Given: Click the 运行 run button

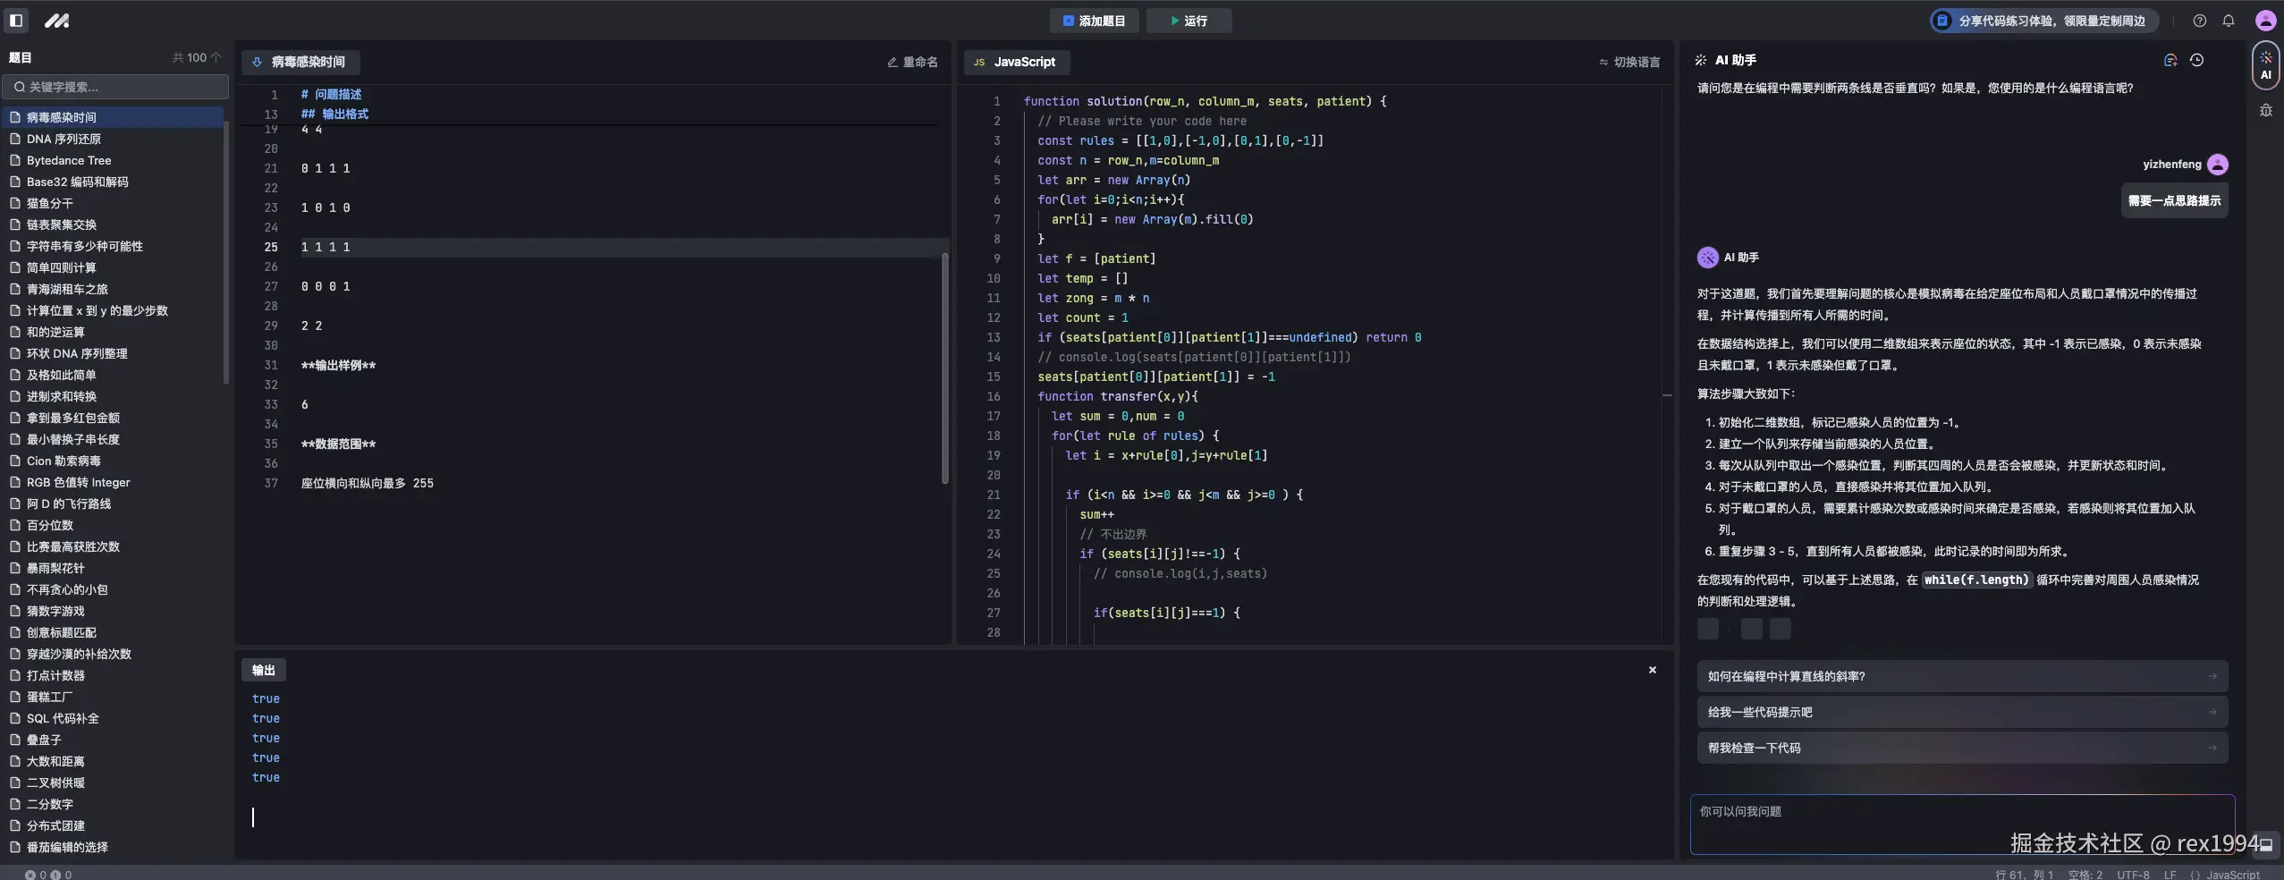Looking at the screenshot, I should pos(1189,21).
